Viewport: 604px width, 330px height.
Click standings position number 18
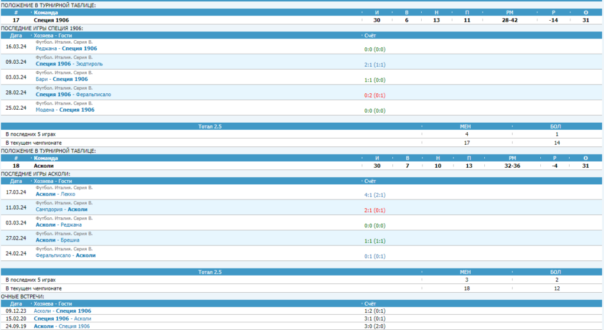pyautogui.click(x=16, y=166)
